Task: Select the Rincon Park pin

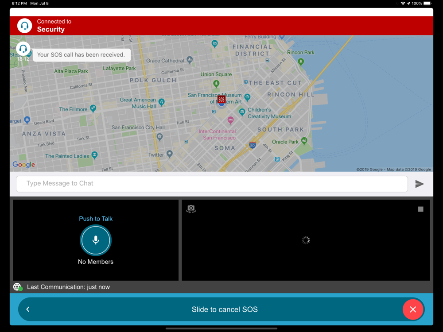Action: coord(301,62)
